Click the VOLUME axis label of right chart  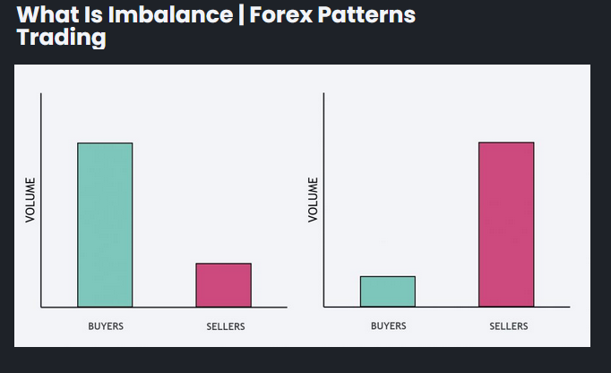(313, 200)
